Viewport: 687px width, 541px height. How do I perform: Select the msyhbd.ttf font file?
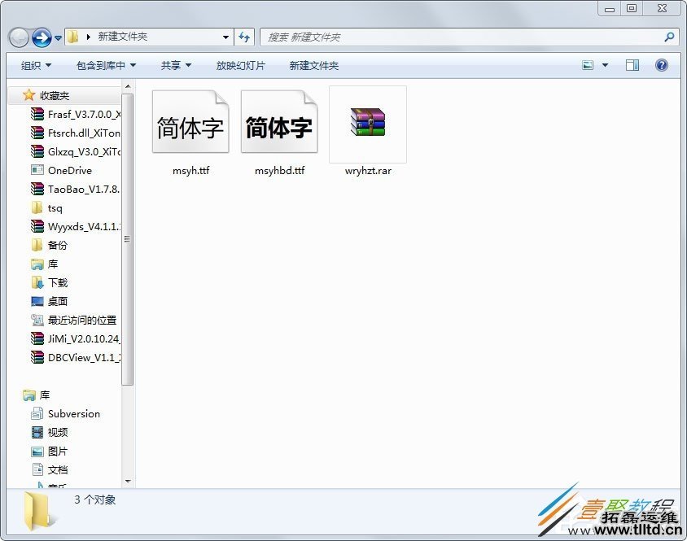[x=279, y=124]
